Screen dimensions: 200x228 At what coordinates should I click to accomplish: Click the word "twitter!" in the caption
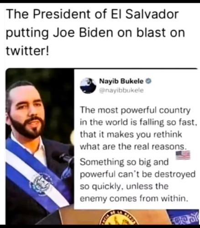[27, 51]
